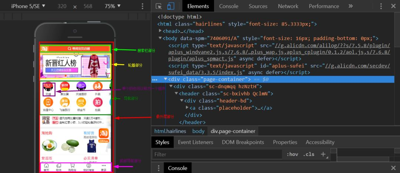Select the Elements tab
This screenshot has height=173, width=400.
click(x=198, y=6)
